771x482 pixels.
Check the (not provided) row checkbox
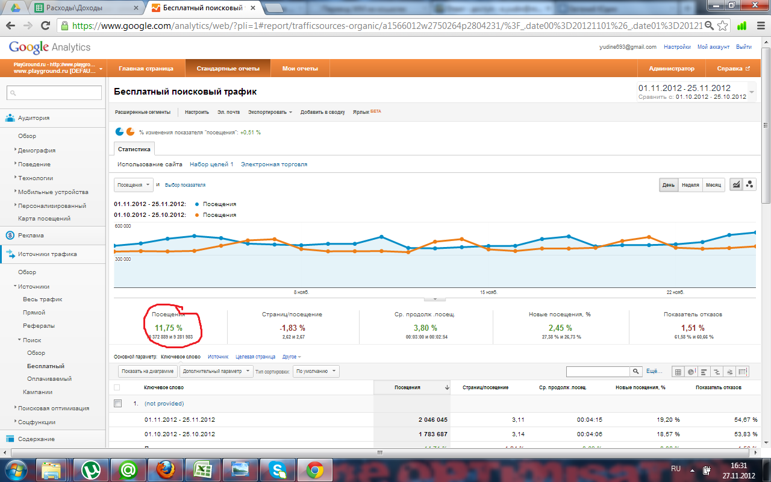[x=117, y=403]
